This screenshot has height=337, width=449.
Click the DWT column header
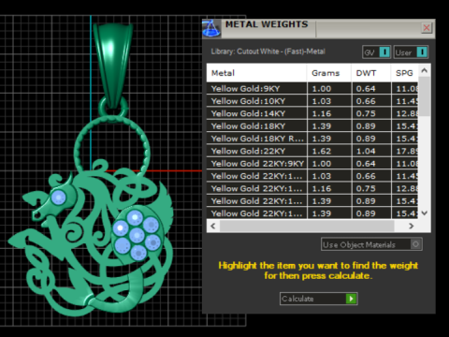pos(371,73)
